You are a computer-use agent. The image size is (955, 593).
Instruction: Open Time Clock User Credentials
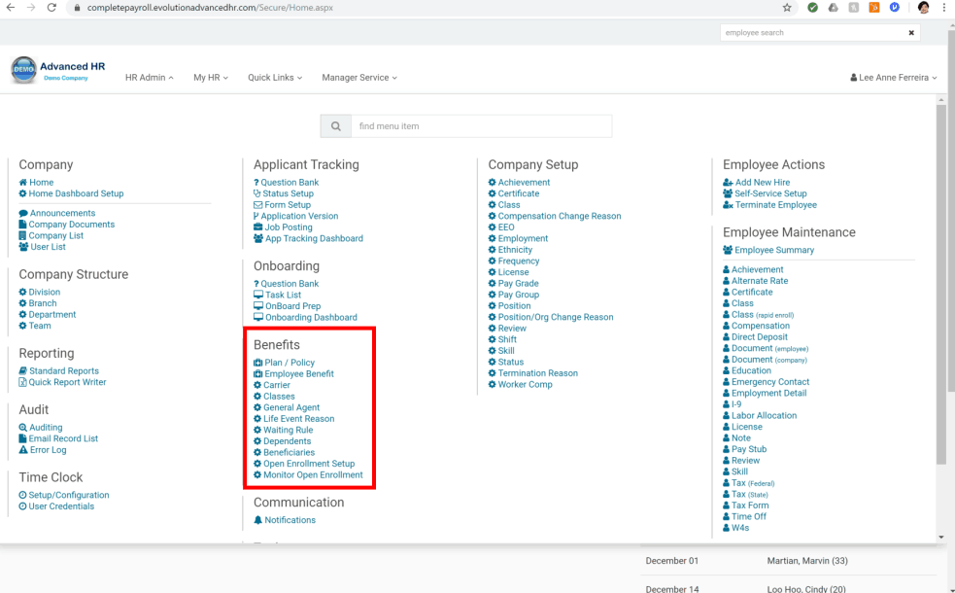click(x=61, y=506)
